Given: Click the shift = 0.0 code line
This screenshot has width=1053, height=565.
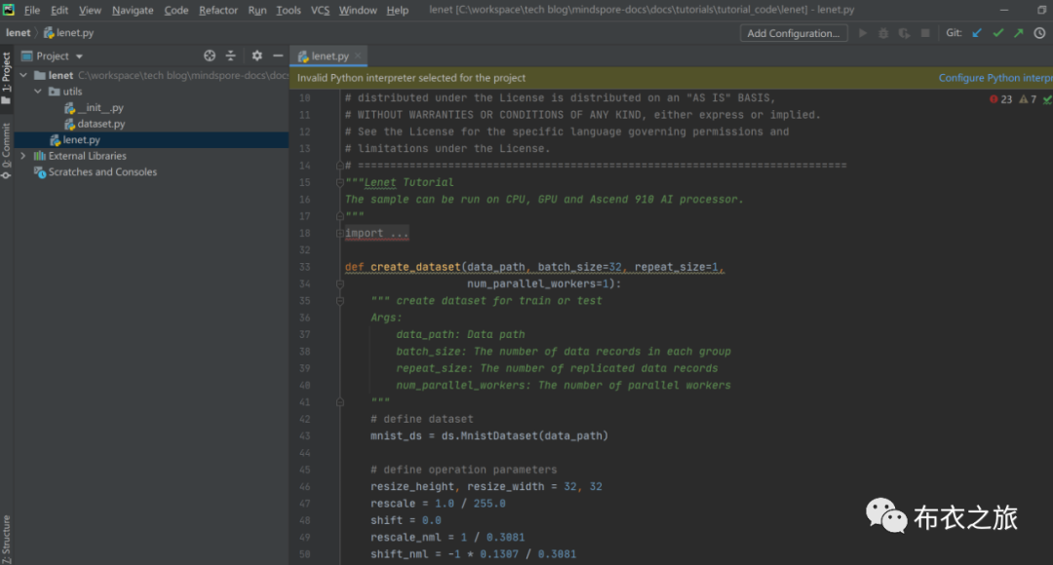Looking at the screenshot, I should point(406,520).
